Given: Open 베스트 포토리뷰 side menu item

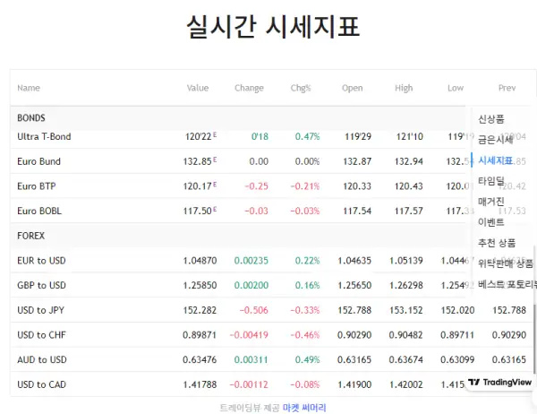Looking at the screenshot, I should 507,284.
